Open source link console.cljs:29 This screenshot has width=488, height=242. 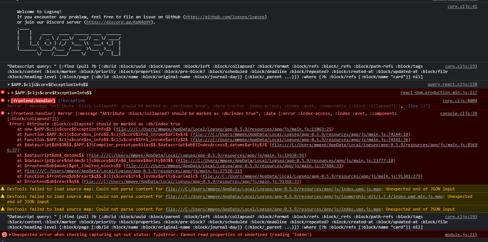click(x=459, y=113)
